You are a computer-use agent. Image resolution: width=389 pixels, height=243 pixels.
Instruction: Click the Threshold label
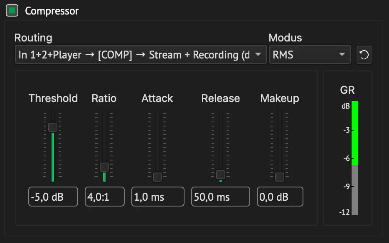click(53, 98)
